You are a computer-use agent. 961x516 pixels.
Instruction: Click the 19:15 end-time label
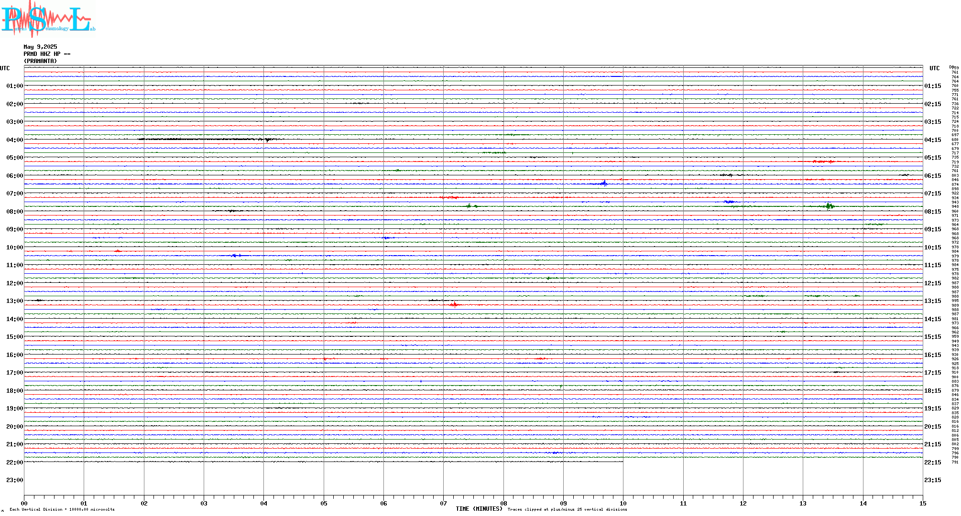pos(933,408)
